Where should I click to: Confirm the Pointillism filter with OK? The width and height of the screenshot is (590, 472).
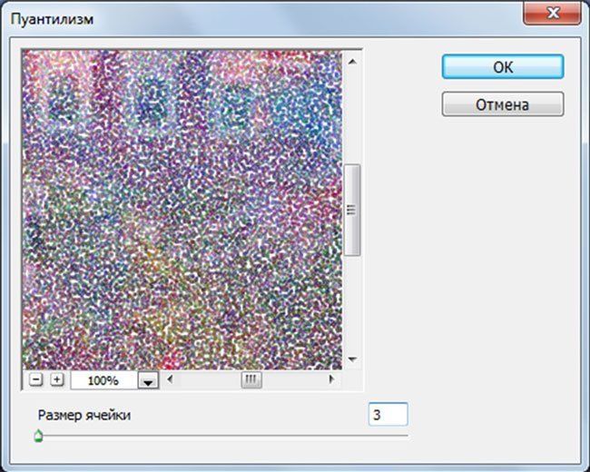[503, 66]
